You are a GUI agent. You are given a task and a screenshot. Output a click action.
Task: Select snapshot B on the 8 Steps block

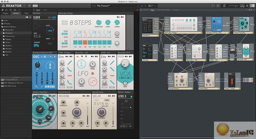tap(122, 17)
